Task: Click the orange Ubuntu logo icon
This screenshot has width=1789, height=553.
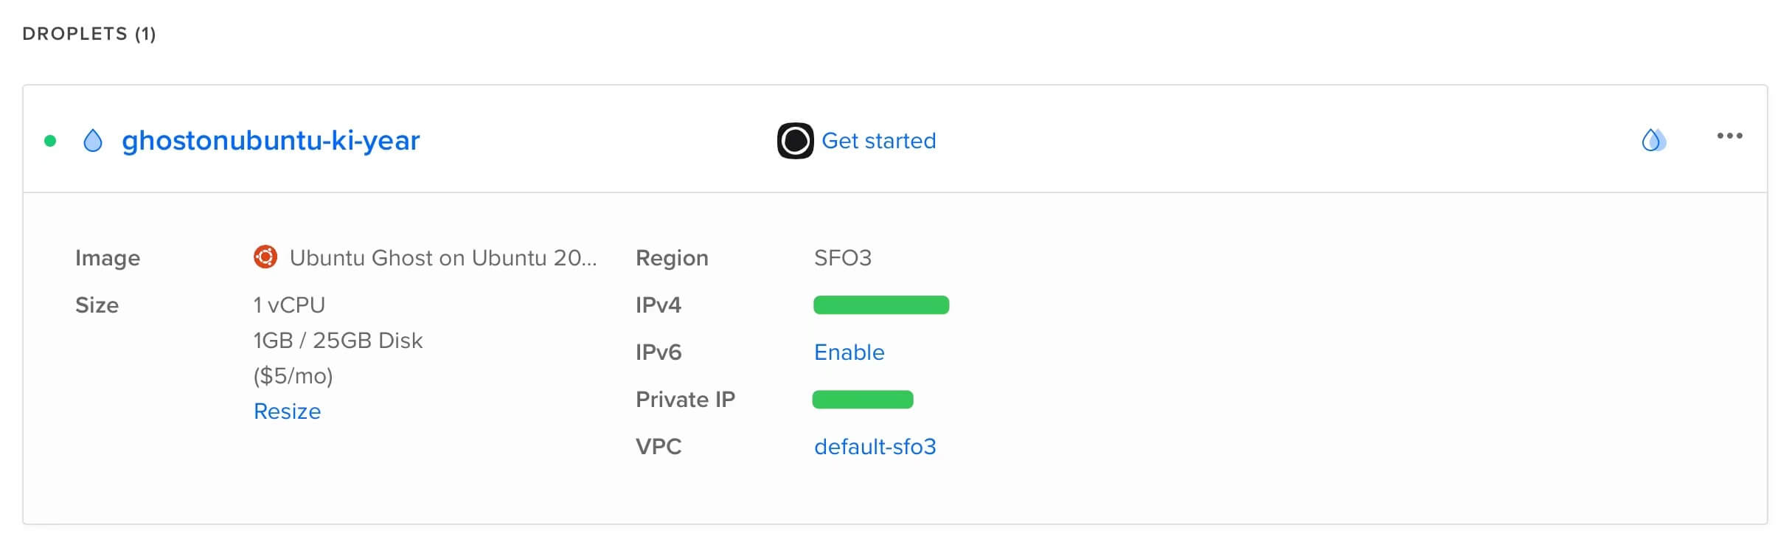Action: (265, 257)
